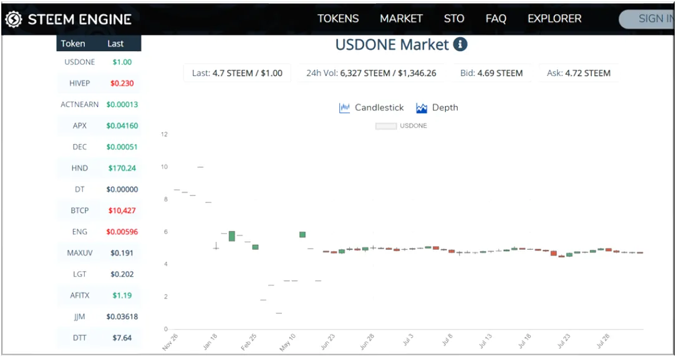676x357 pixels.
Task: Click the Nov 26 axis date label
Action: tap(170, 342)
